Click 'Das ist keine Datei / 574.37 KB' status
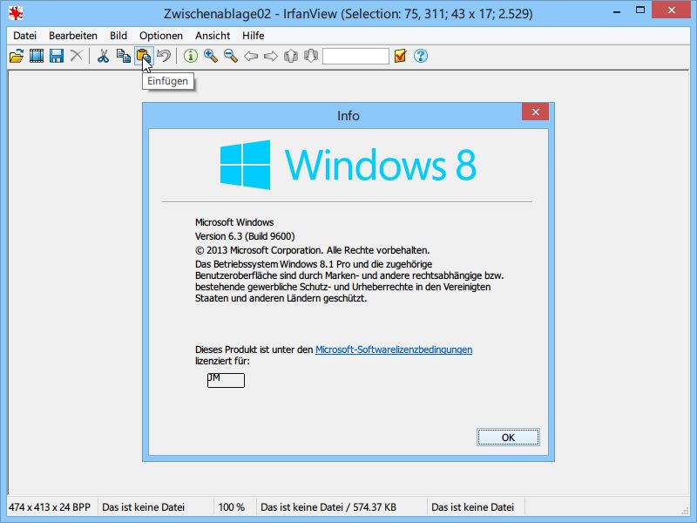 coord(328,507)
